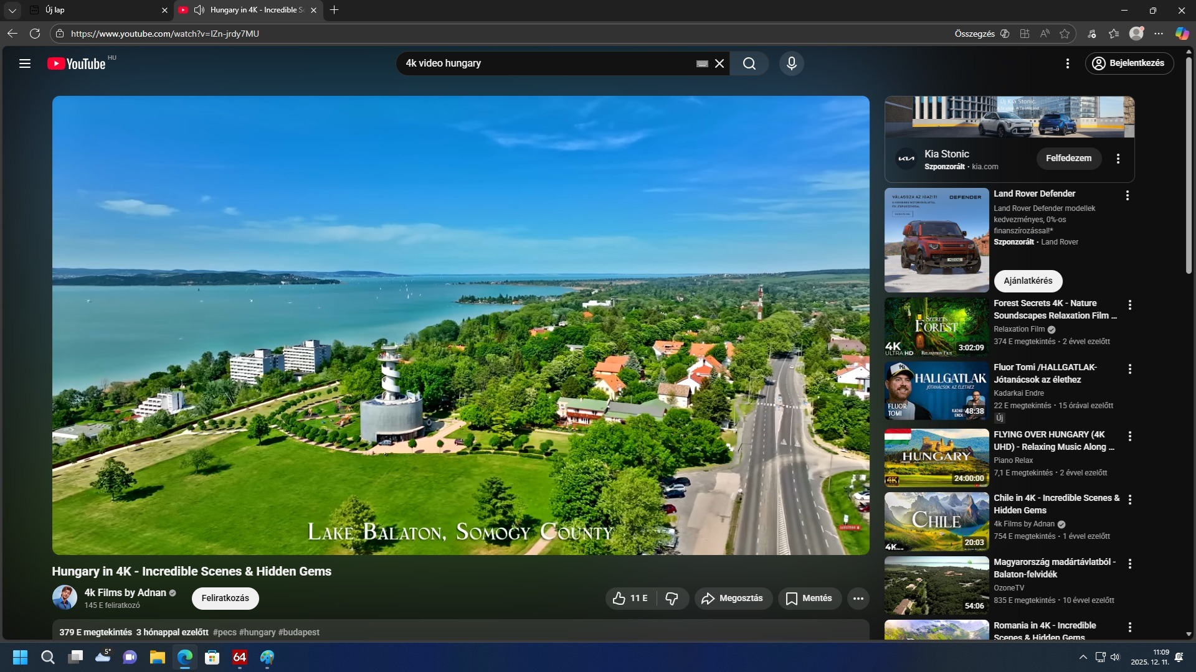Start voice search with the microphone icon
The image size is (1196, 672).
pyautogui.click(x=791, y=63)
